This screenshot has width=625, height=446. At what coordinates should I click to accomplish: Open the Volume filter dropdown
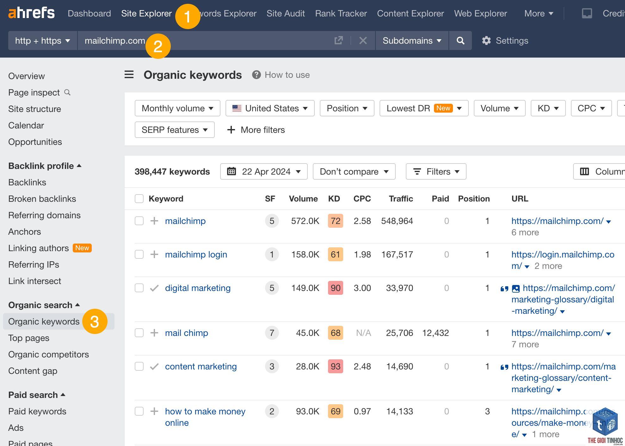(499, 108)
